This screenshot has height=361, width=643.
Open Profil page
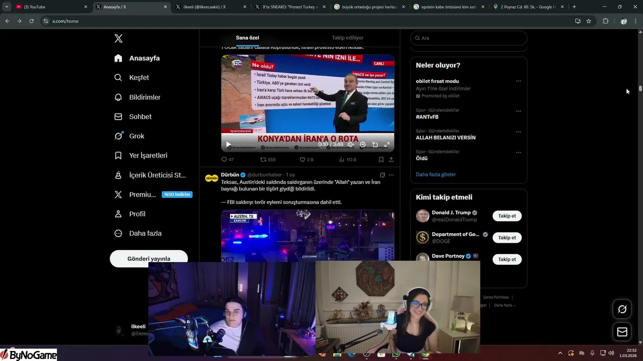(x=130, y=214)
